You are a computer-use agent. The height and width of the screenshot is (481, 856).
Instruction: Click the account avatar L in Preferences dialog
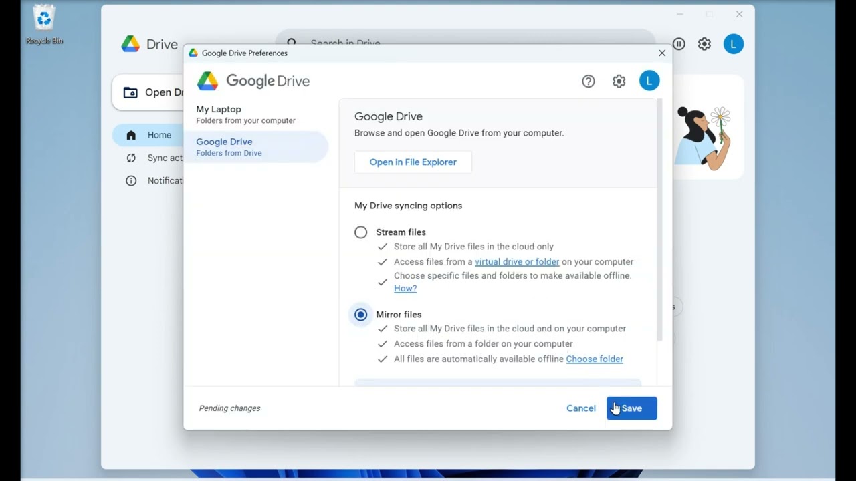coord(649,81)
